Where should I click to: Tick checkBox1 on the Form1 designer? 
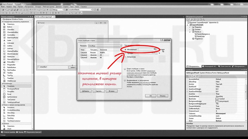pos(39,67)
